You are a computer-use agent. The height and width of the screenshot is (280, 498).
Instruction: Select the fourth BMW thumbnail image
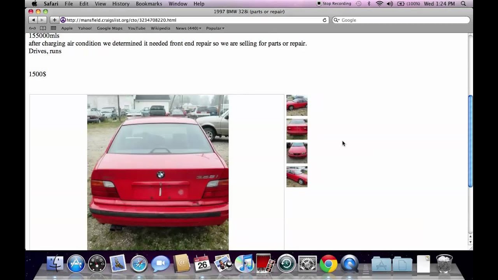(x=297, y=177)
